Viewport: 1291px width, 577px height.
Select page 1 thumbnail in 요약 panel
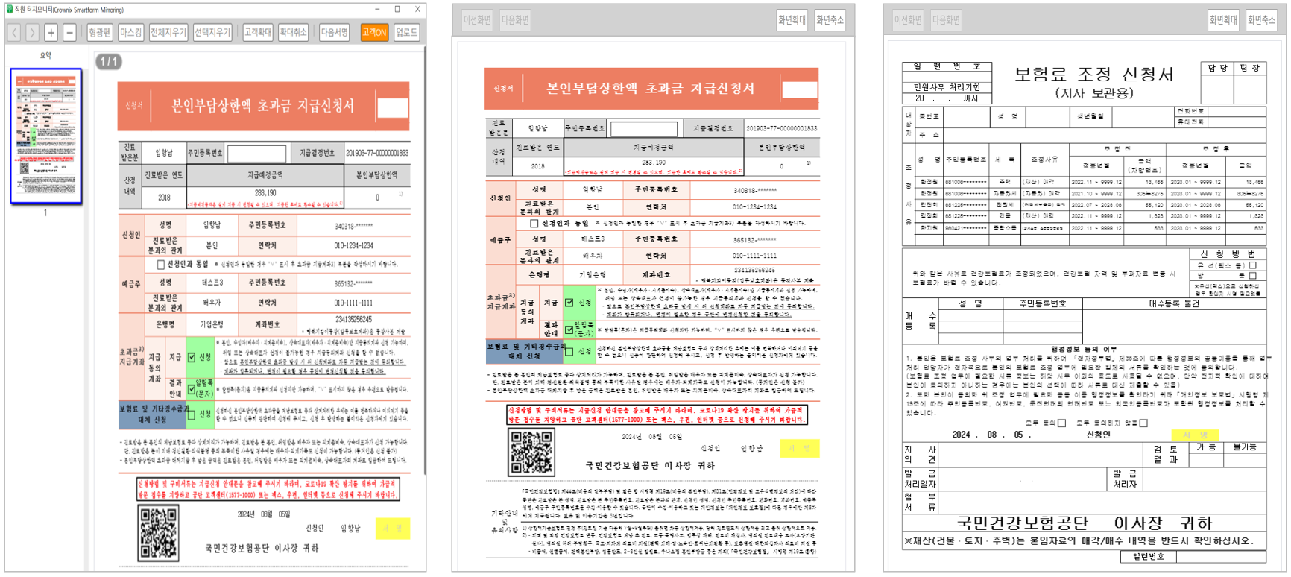46,136
